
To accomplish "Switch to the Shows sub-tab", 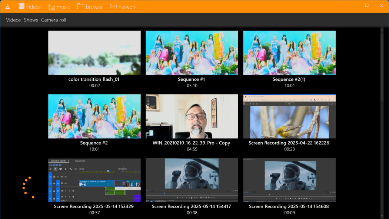I will point(31,20).
